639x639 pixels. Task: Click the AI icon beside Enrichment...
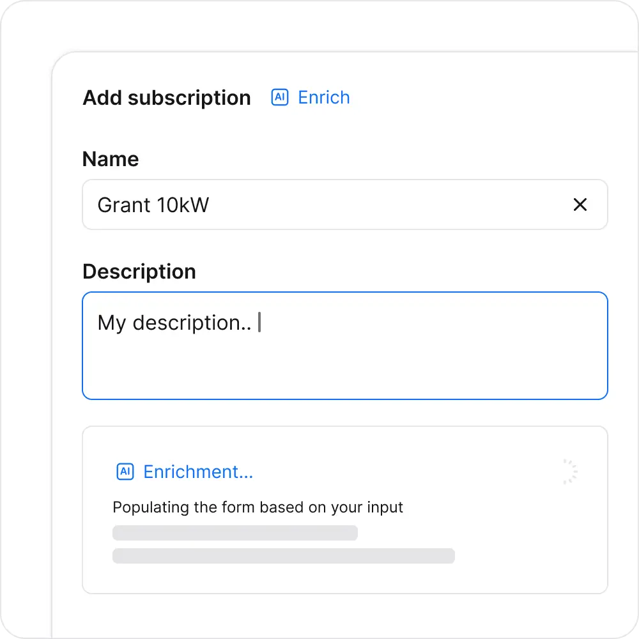pos(125,472)
